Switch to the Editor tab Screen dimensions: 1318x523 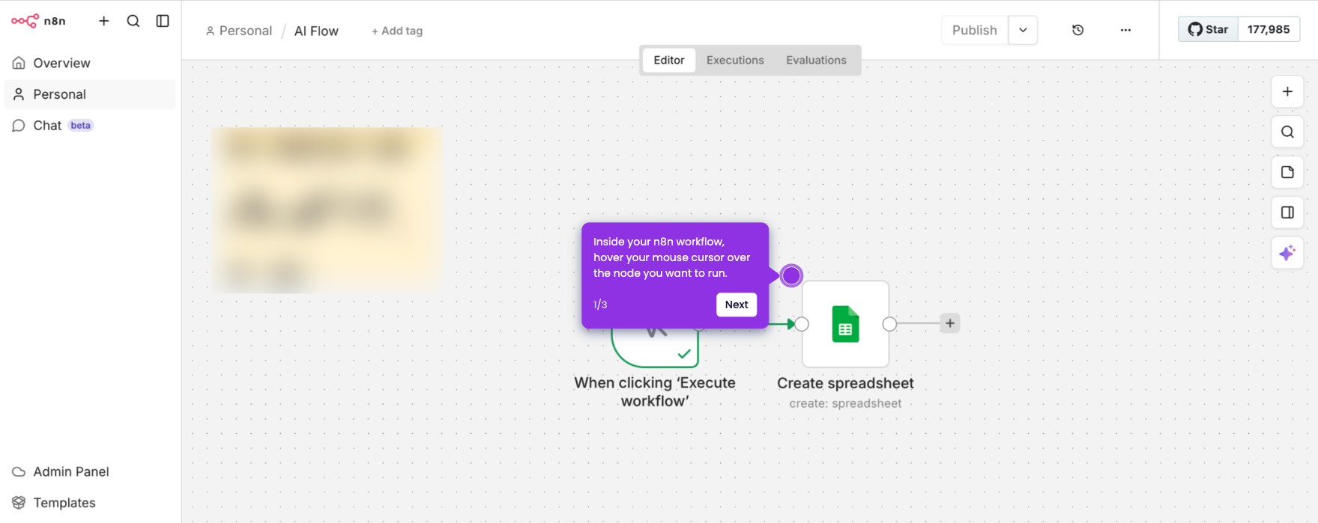coord(669,60)
